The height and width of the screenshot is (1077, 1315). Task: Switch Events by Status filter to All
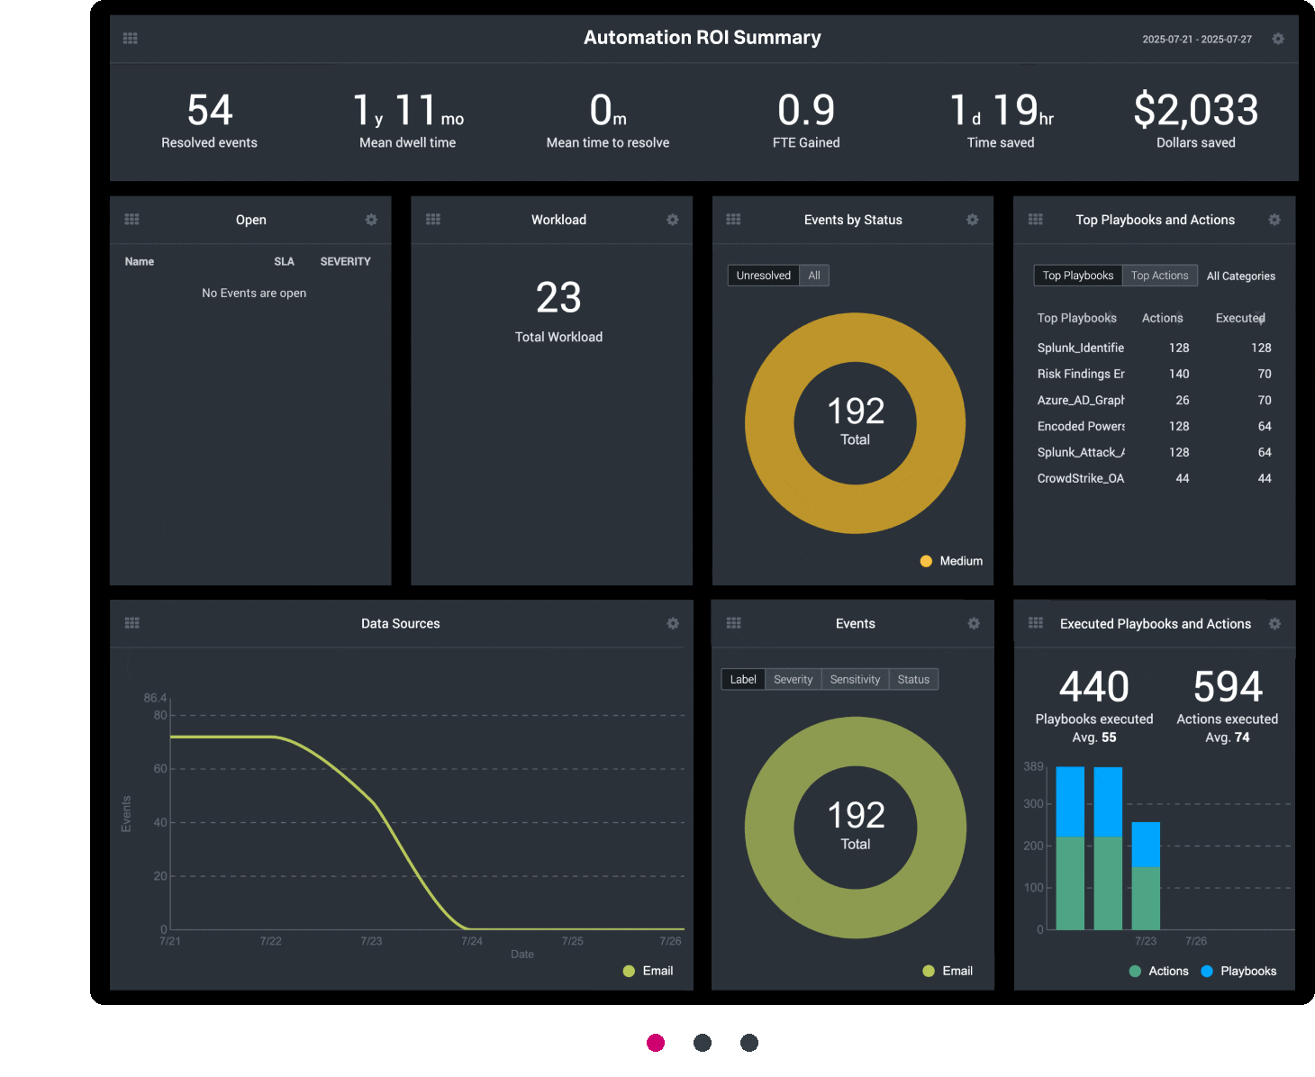(813, 275)
